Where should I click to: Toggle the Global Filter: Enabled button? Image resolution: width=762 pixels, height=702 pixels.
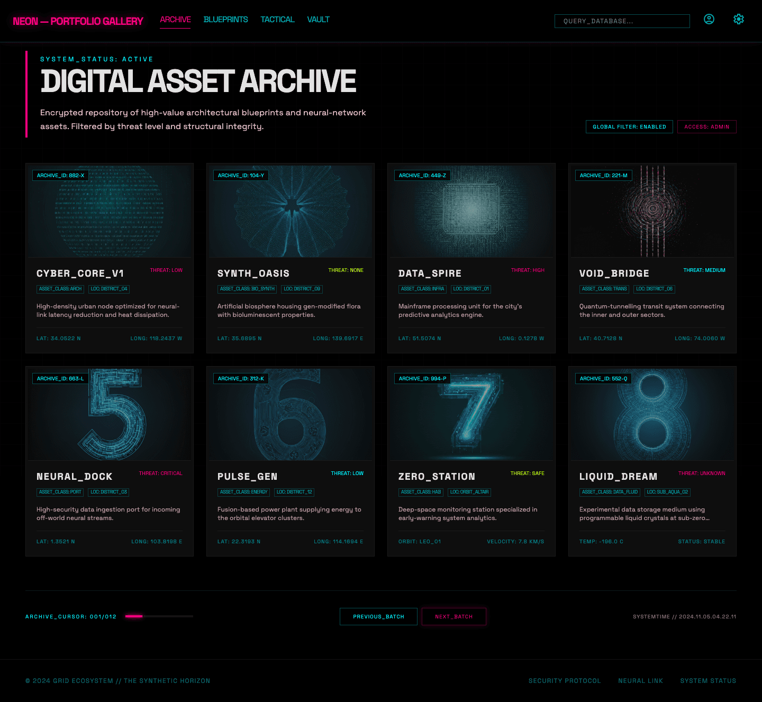click(629, 127)
